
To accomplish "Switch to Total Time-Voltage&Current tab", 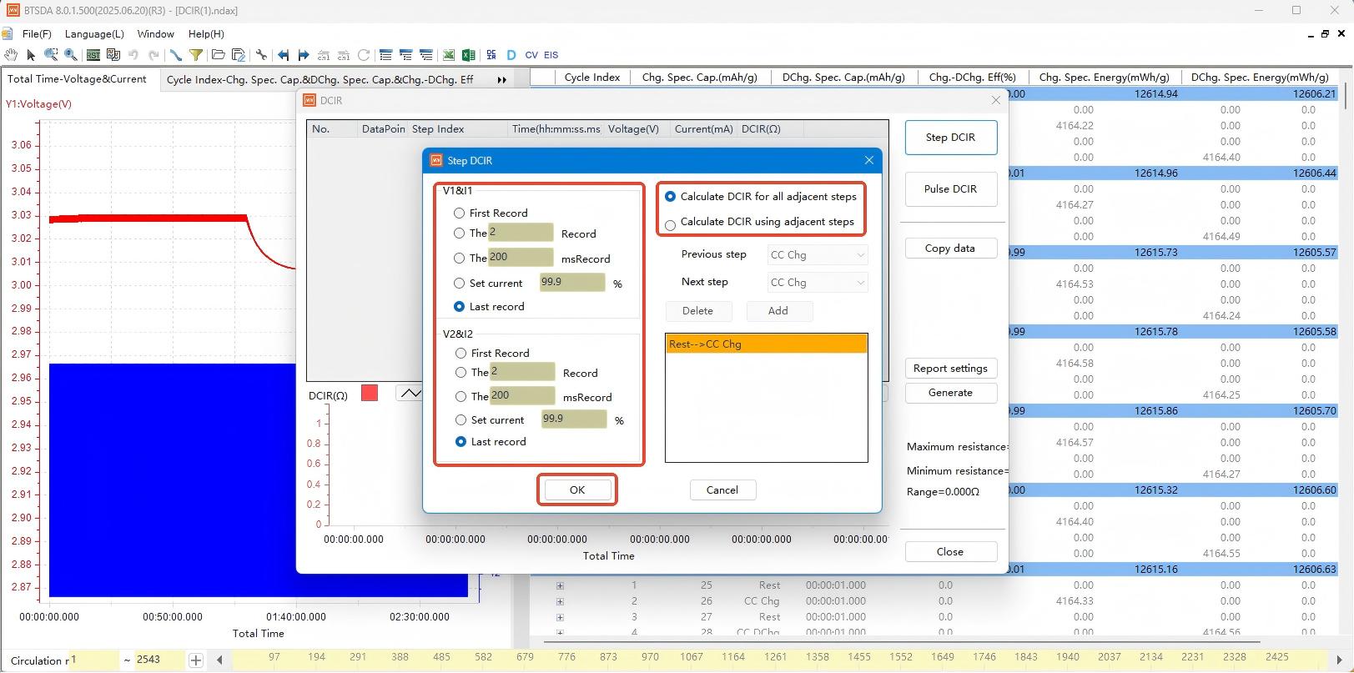I will (77, 79).
